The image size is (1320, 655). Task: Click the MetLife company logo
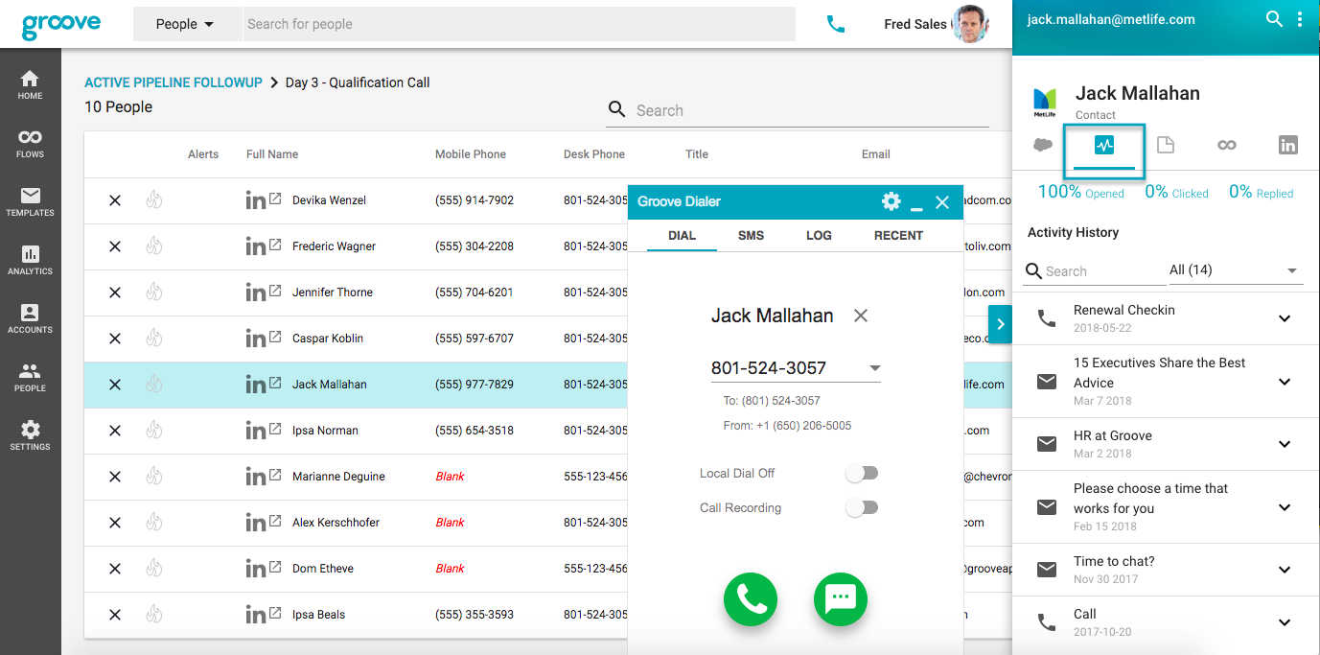click(1044, 102)
